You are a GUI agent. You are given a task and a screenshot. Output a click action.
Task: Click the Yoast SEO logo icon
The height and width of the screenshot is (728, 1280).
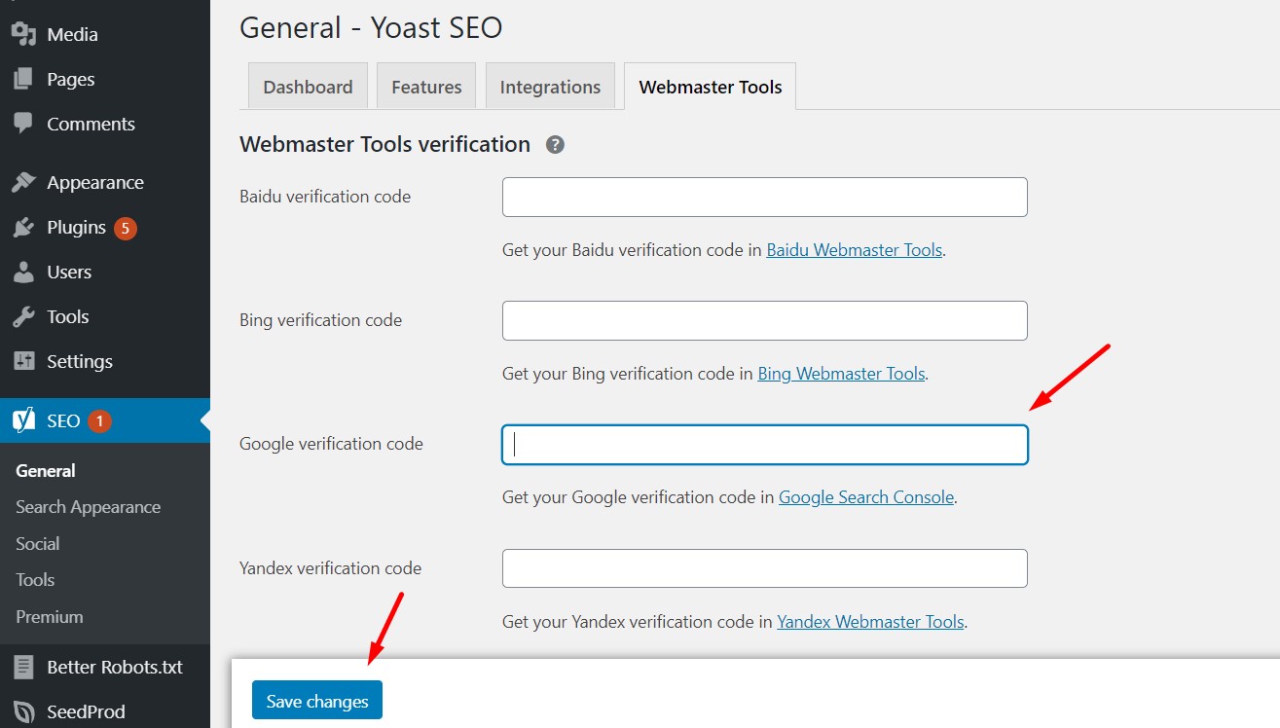(23, 420)
